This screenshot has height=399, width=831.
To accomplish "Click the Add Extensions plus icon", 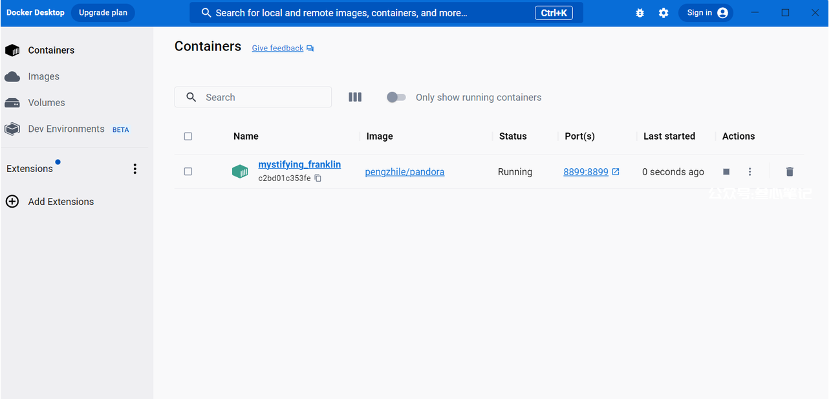I will point(12,202).
